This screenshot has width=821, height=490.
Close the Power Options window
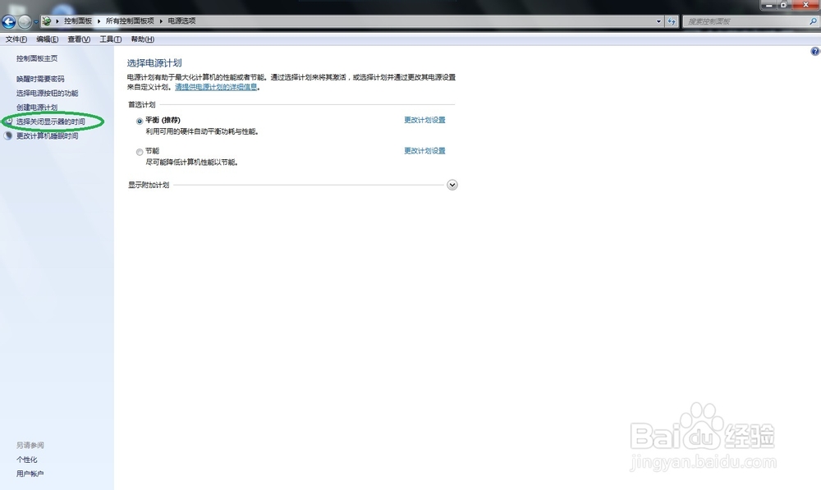[x=806, y=5]
